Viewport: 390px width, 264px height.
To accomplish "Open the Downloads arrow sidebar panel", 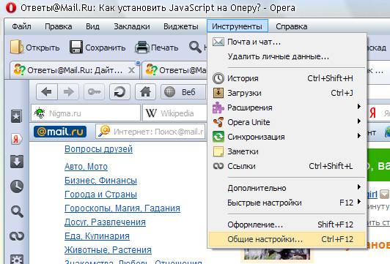I will point(16,162).
